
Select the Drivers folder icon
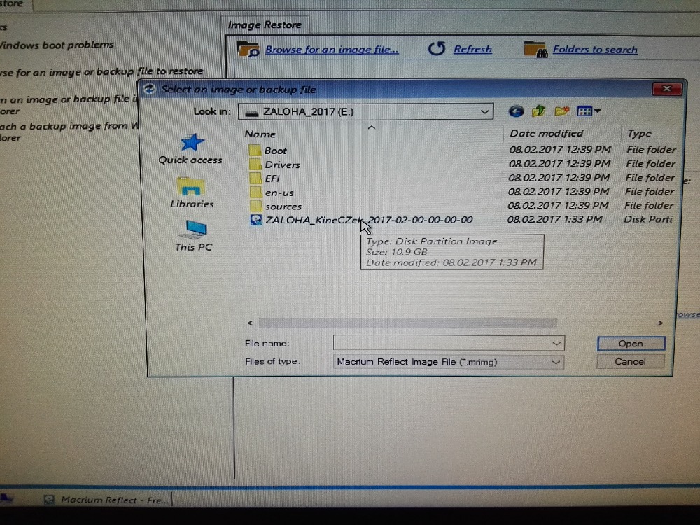click(x=255, y=164)
